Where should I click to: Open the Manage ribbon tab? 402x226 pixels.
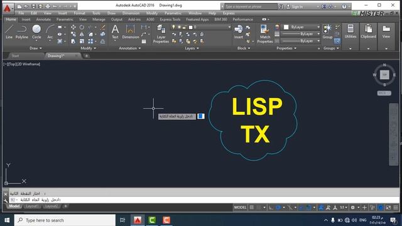coord(99,19)
